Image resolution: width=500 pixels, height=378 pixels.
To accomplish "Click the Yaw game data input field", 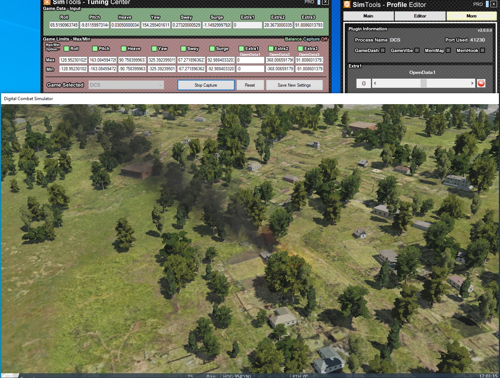I will (x=156, y=25).
